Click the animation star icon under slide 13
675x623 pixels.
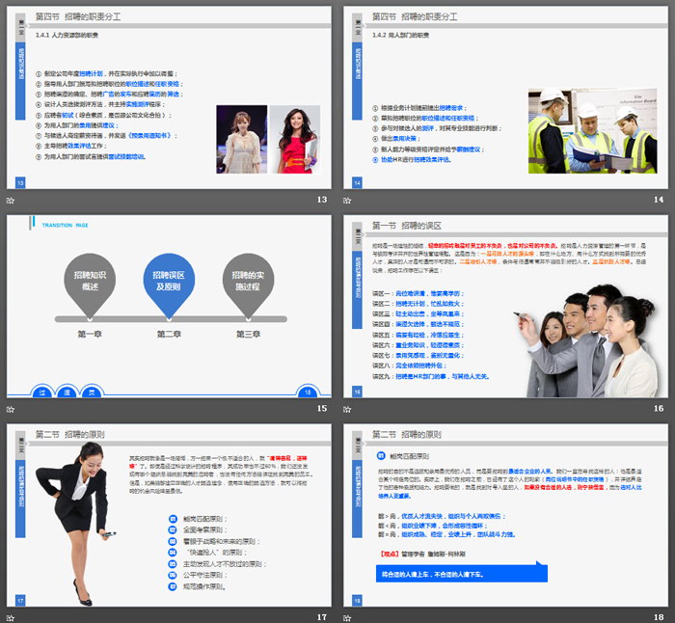point(10,200)
